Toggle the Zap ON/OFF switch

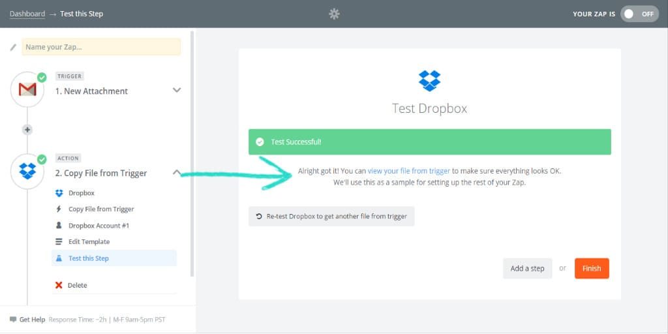[639, 14]
